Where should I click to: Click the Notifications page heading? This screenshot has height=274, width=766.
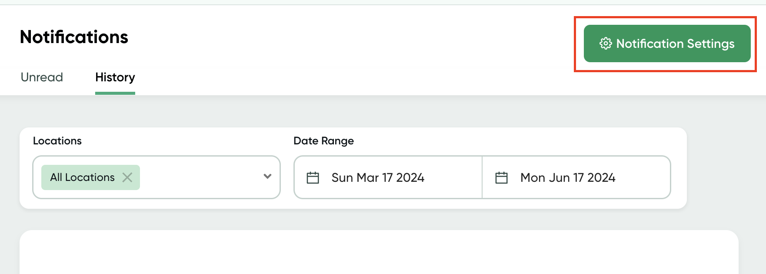click(x=74, y=37)
